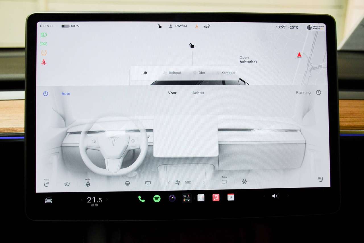
Task: Toggle the climate power button
Action: pyautogui.click(x=45, y=93)
